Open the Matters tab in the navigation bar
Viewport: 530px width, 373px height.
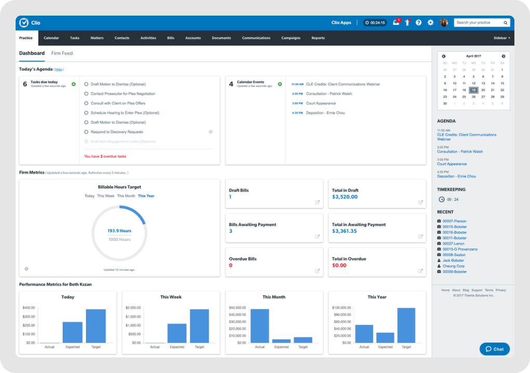click(x=97, y=37)
